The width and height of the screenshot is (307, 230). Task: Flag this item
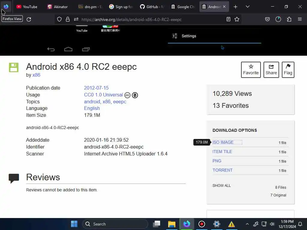tap(288, 70)
